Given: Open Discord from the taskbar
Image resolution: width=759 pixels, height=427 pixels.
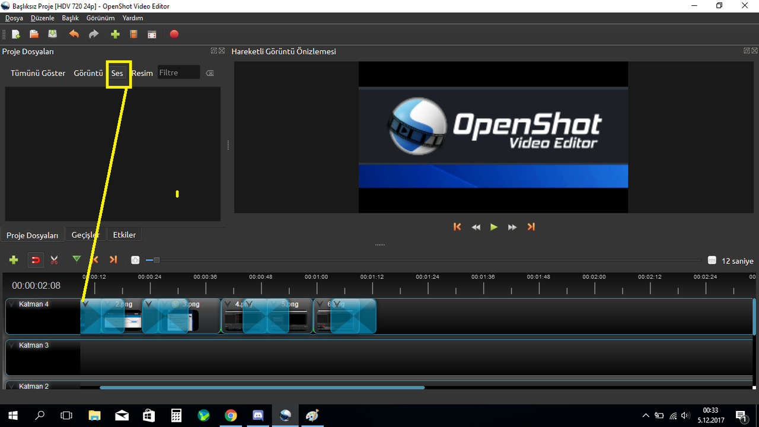Looking at the screenshot, I should [258, 415].
